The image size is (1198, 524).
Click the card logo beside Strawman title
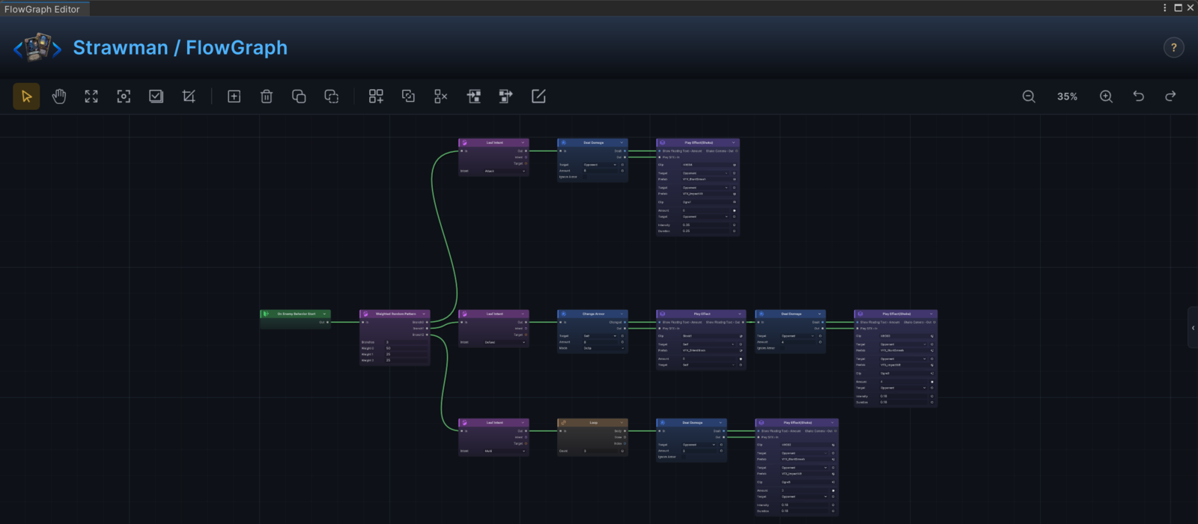tap(37, 48)
